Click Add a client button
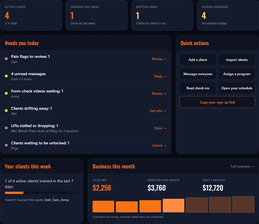The height and width of the screenshot is (224, 259). pyautogui.click(x=198, y=60)
